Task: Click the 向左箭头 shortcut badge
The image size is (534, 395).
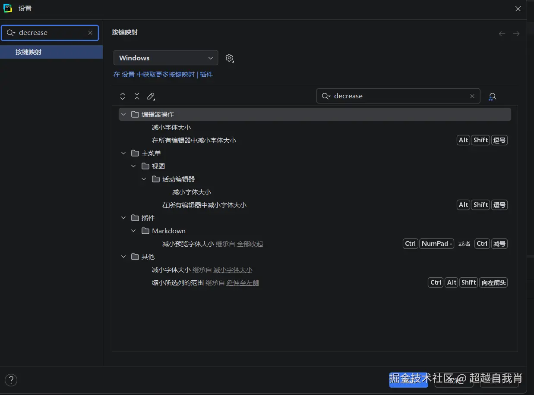Action: 493,282
